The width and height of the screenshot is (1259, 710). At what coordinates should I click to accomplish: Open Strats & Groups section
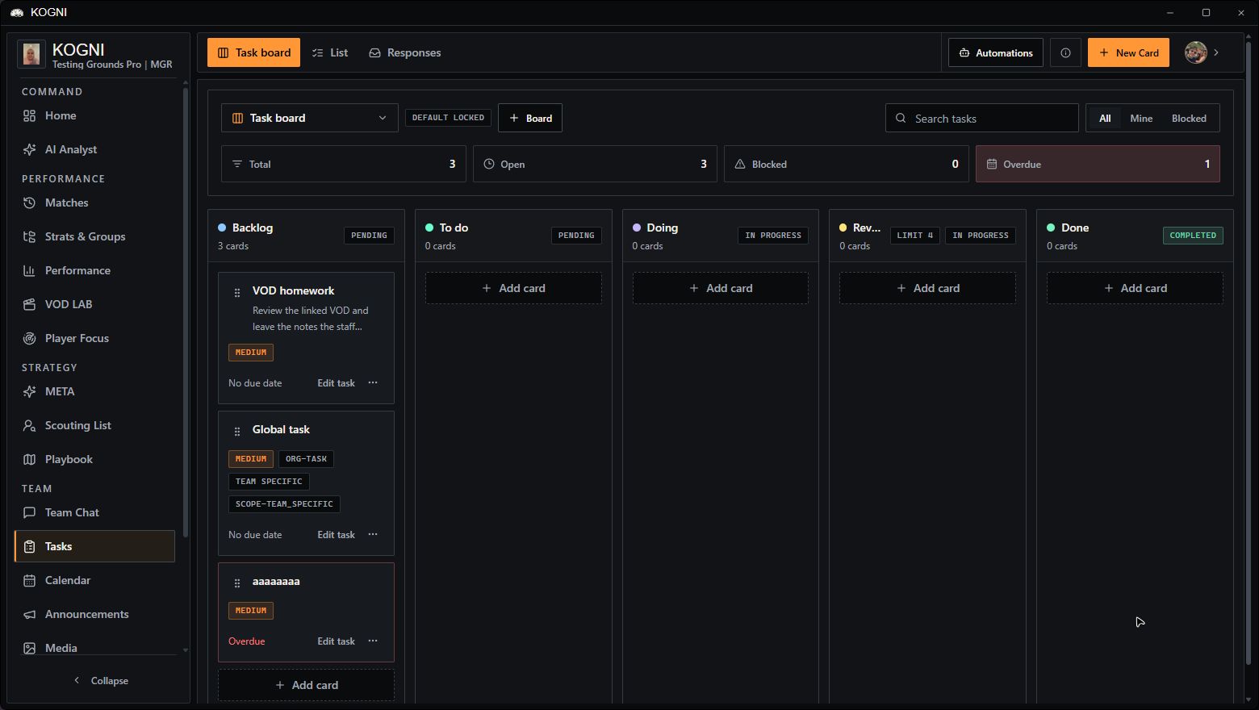(x=94, y=236)
